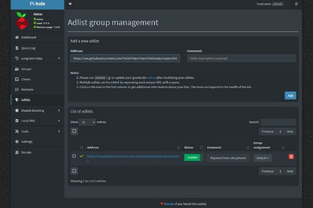This screenshot has width=313, height=208.
Task: Tick the select-all checkbox above the table
Action: tap(74, 131)
